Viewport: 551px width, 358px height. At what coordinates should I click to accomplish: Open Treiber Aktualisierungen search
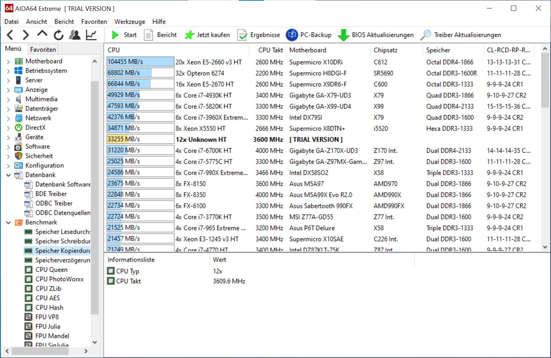(461, 35)
